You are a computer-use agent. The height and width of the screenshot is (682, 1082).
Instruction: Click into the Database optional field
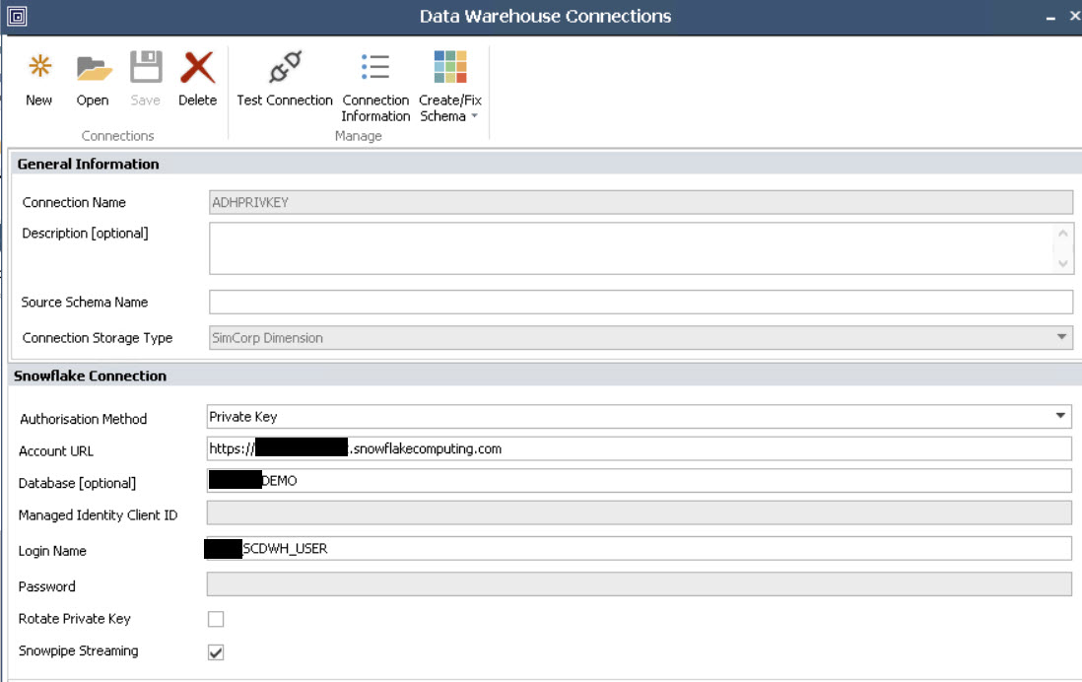click(639, 480)
